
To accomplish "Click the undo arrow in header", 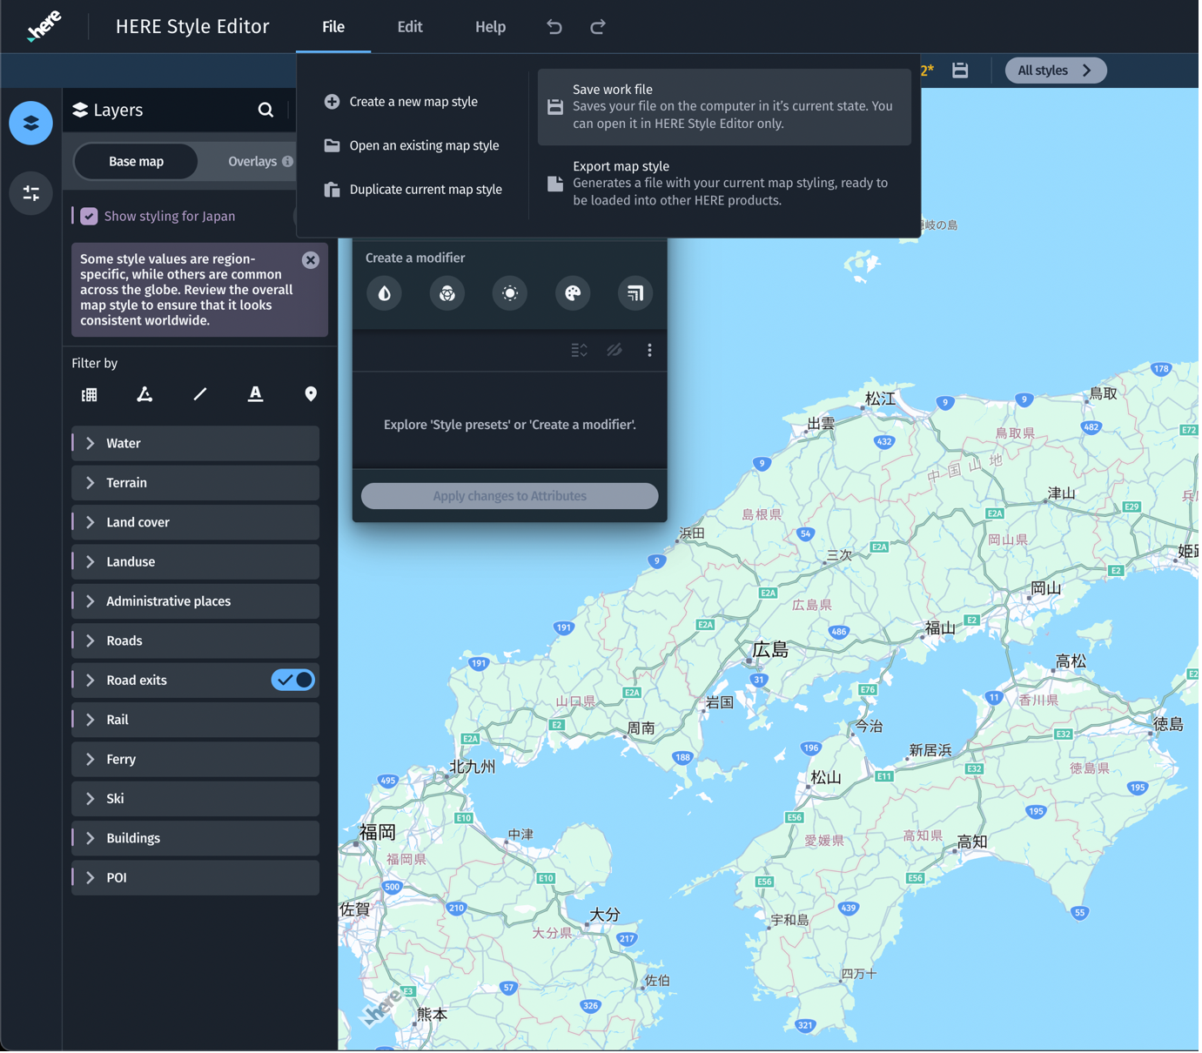I will pyautogui.click(x=554, y=27).
